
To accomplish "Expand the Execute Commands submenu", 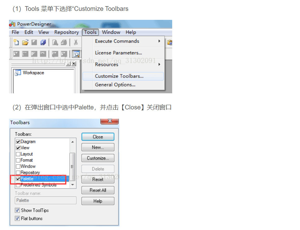I will coord(123,41).
